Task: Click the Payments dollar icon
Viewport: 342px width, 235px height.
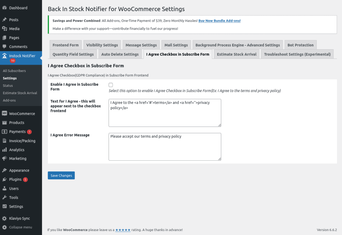Action: click(x=4, y=132)
